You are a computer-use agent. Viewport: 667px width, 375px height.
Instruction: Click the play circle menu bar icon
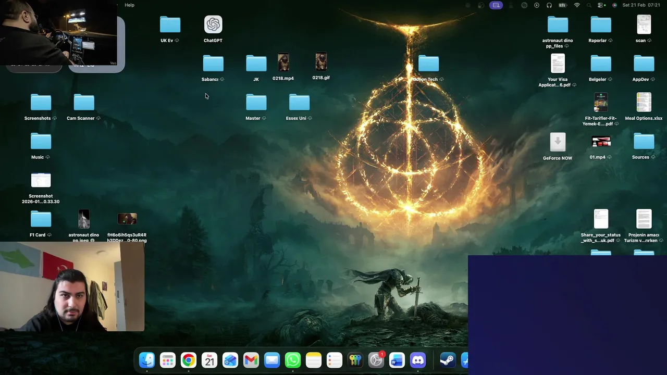(x=537, y=5)
